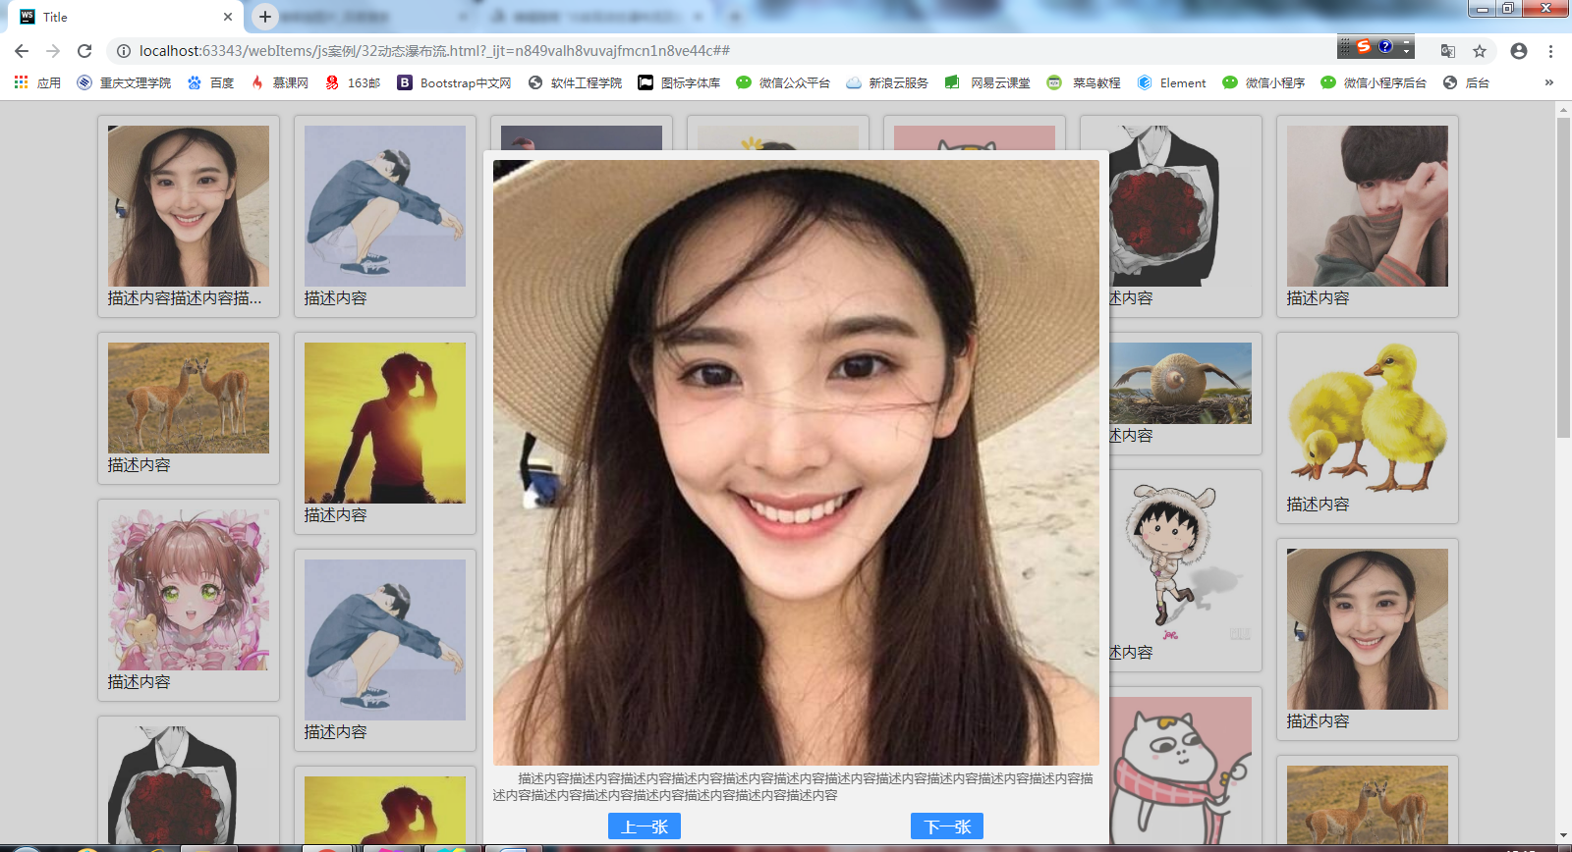Screen dimensions: 1572x852
Task: Click the 下一张 next image button
Action: (947, 826)
